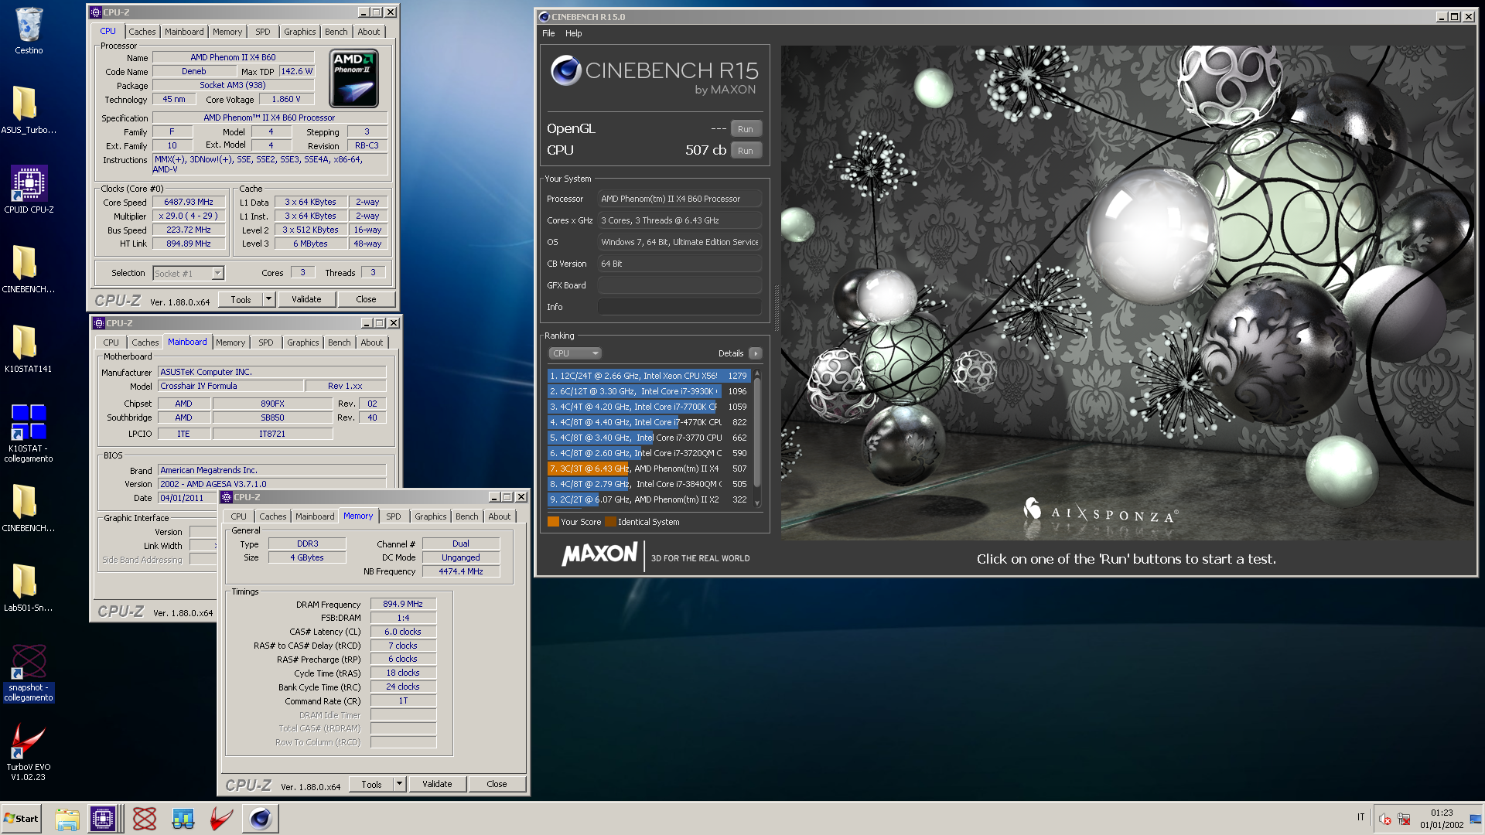
Task: Click the Cinebench title bar icon
Action: click(x=544, y=16)
